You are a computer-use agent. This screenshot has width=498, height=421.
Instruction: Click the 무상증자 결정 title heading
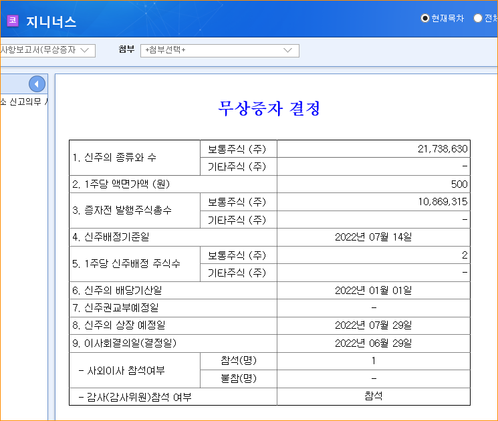pyautogui.click(x=269, y=108)
